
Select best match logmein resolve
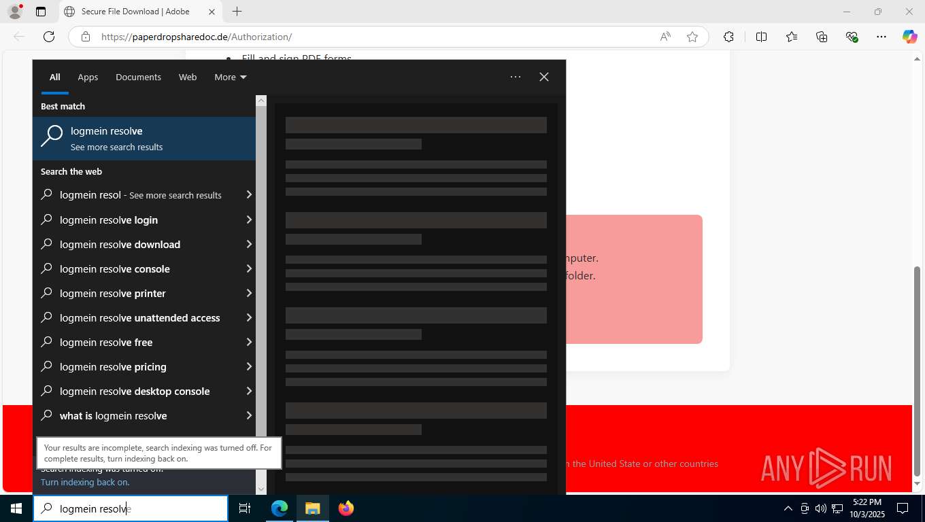coord(144,139)
